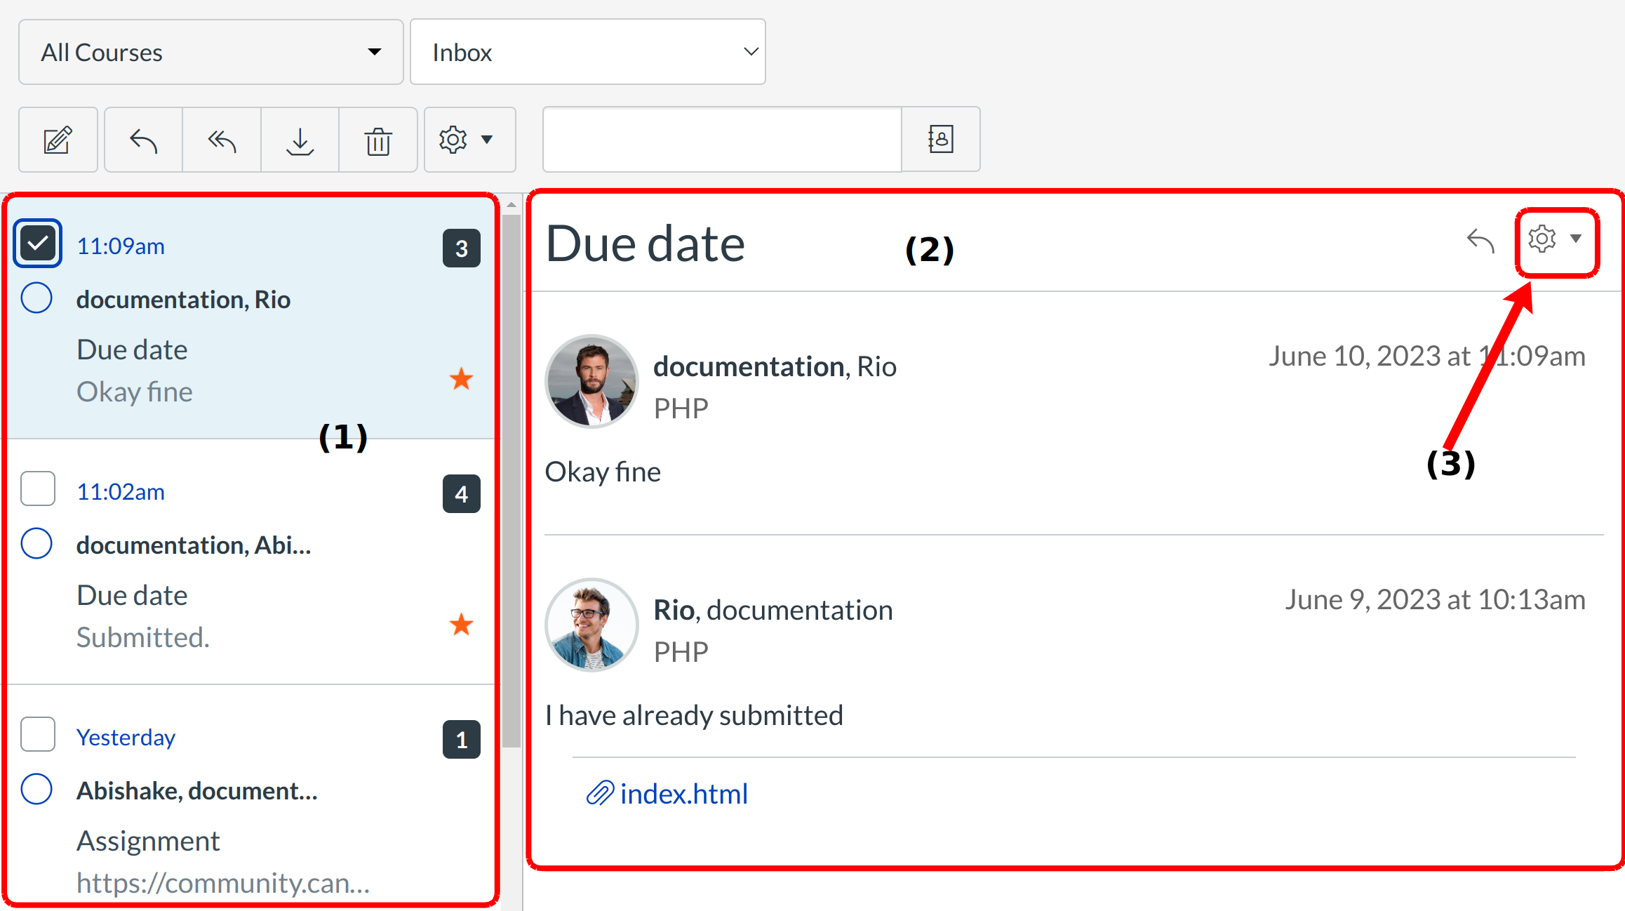Open the index.html attachment link

[x=683, y=794]
